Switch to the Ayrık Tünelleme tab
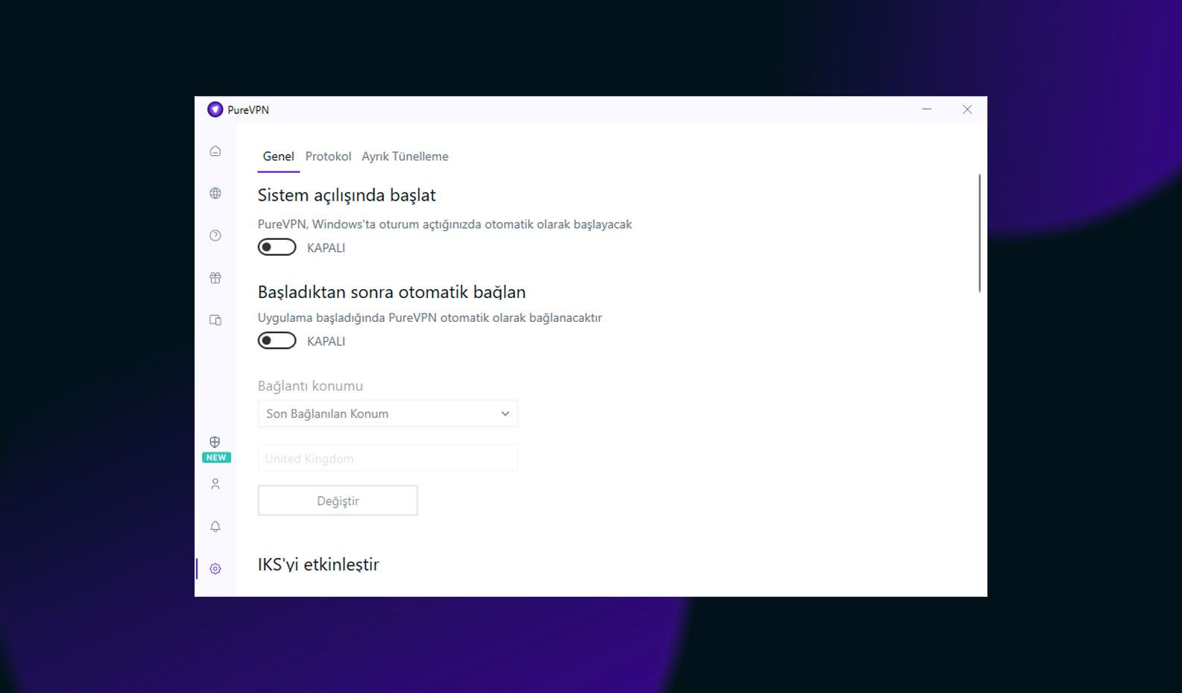Image resolution: width=1182 pixels, height=693 pixels. (x=405, y=156)
